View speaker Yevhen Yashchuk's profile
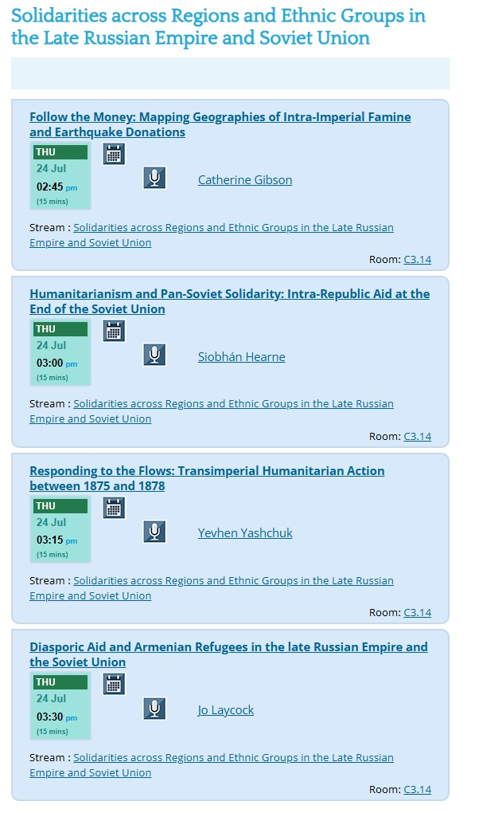479x817 pixels. (x=245, y=533)
